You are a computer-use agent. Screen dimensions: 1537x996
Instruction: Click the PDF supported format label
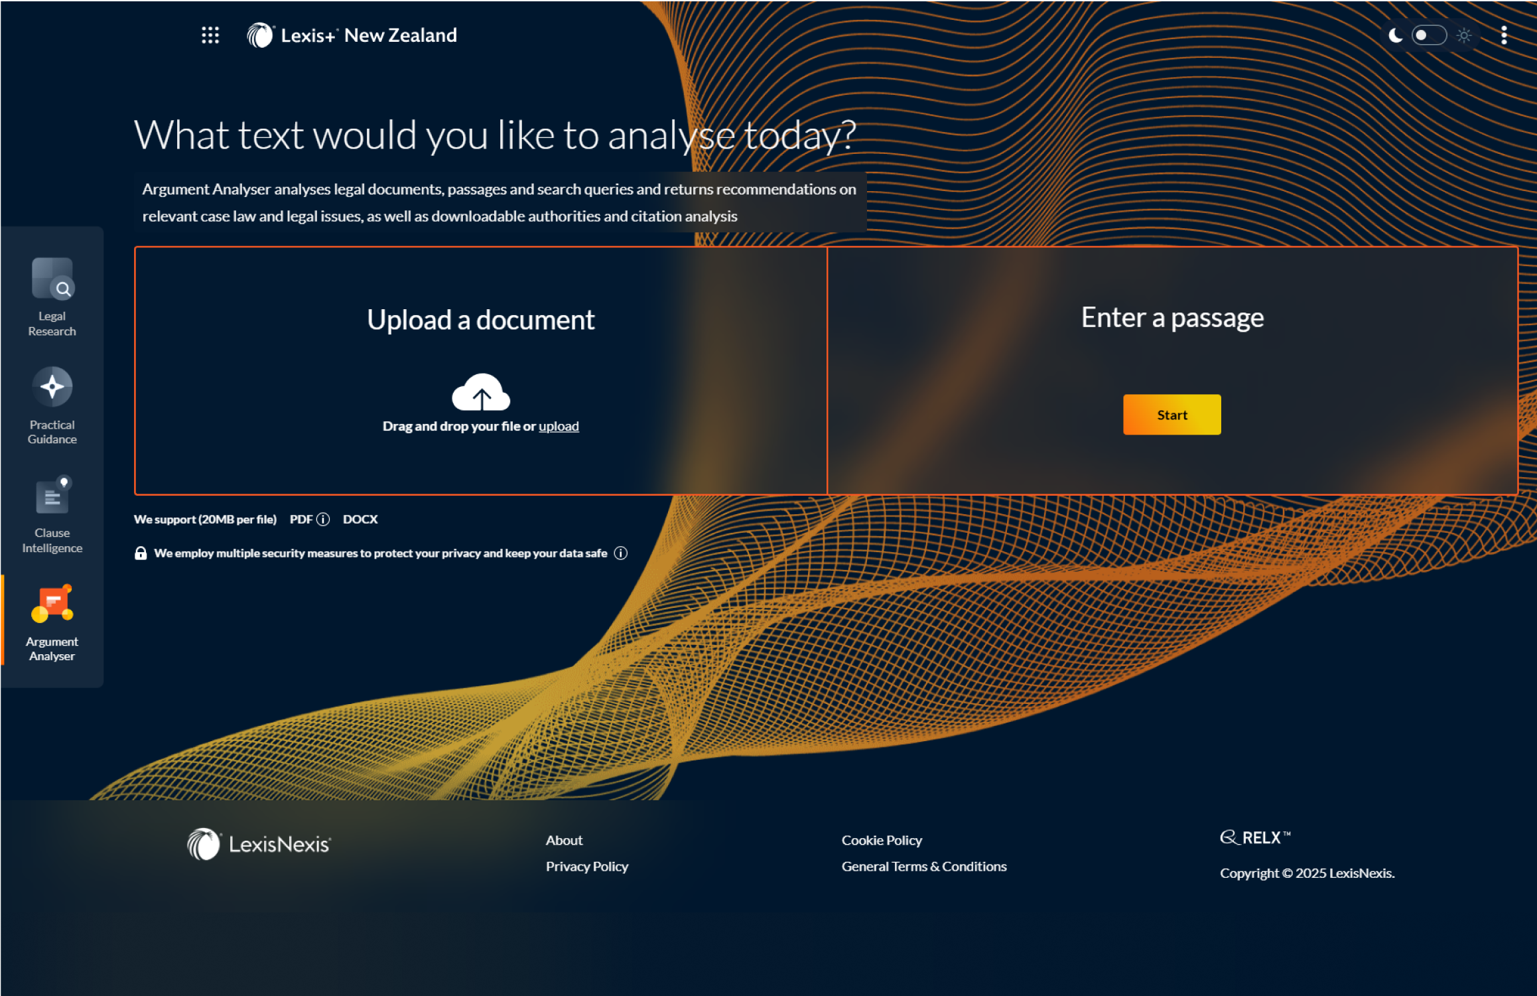click(x=301, y=520)
